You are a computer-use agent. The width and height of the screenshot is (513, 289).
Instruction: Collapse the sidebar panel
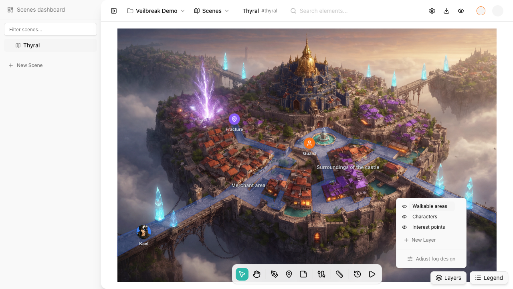tap(114, 11)
